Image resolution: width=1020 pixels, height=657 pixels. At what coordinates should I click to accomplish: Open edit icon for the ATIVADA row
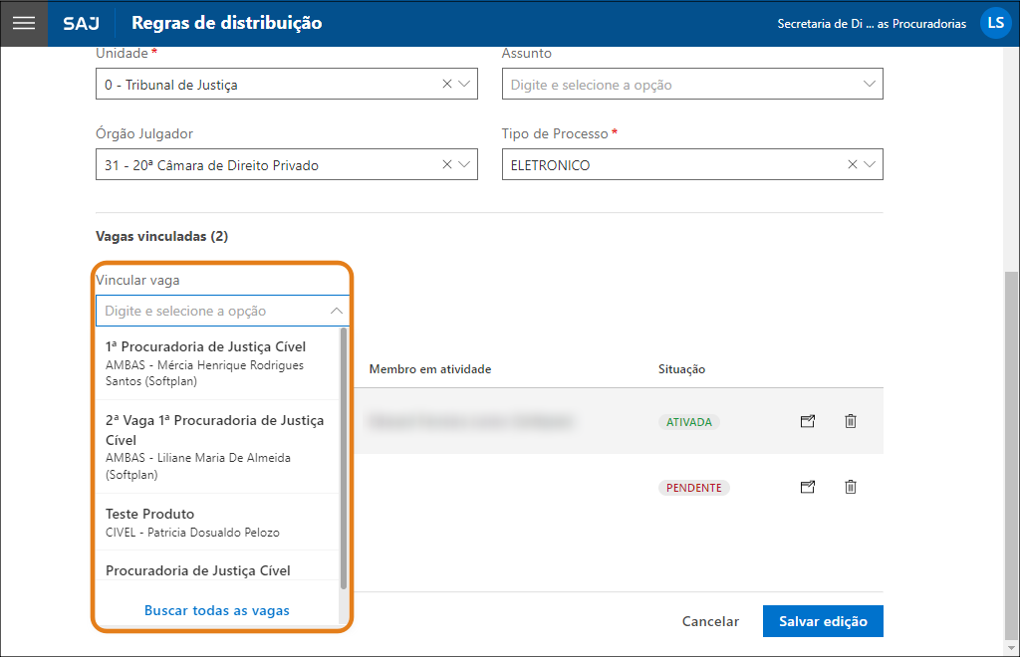pyautogui.click(x=808, y=421)
